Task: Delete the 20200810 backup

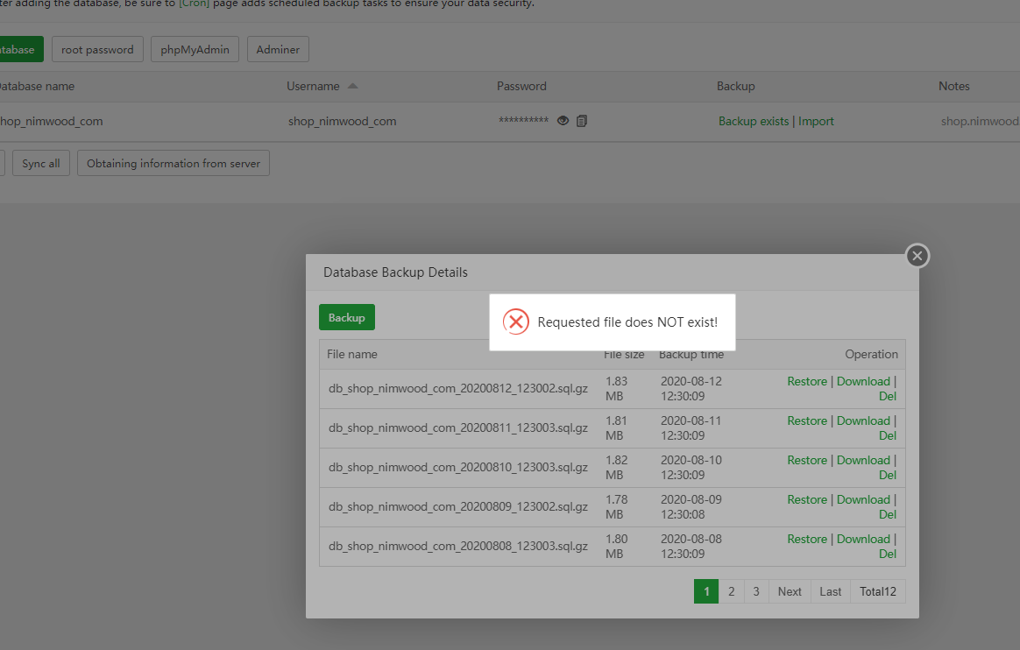Action: tap(888, 475)
